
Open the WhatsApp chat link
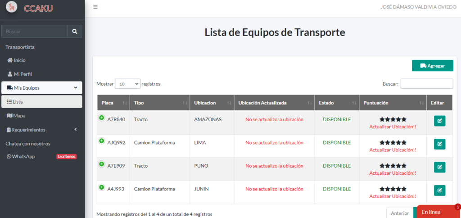tap(23, 157)
